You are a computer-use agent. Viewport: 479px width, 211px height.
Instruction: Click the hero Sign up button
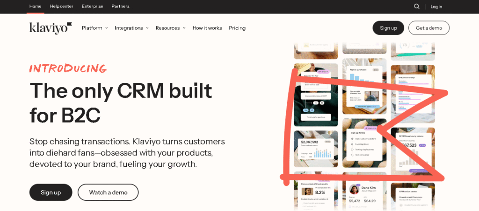(x=51, y=192)
